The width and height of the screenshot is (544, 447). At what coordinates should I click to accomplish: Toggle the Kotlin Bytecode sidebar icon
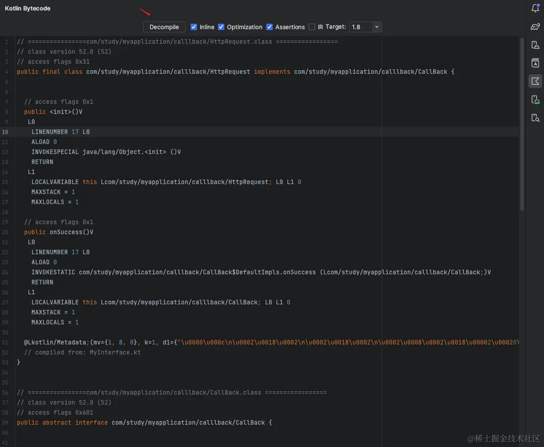coord(535,81)
